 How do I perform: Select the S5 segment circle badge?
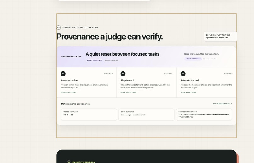183,74
